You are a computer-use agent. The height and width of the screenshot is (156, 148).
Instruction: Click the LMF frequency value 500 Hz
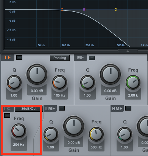[96, 147]
